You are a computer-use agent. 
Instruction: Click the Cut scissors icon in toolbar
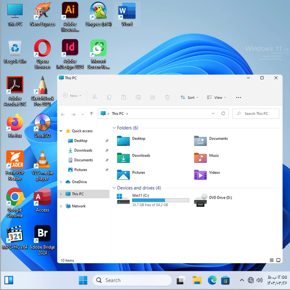tap(95, 97)
